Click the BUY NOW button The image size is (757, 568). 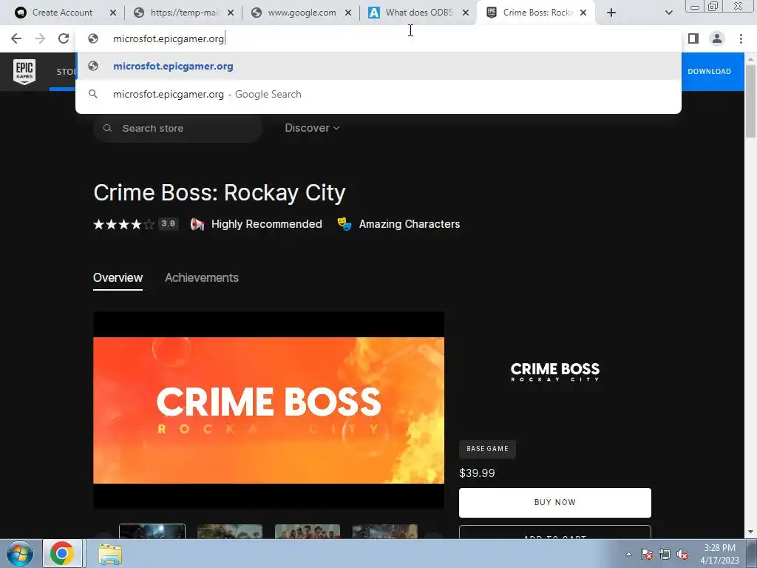[554, 502]
